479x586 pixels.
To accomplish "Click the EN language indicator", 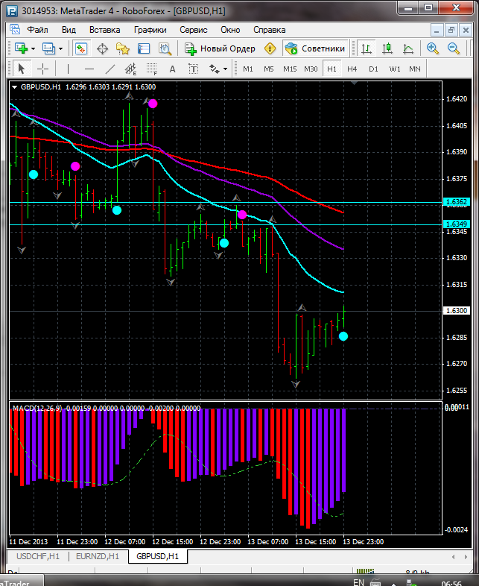I will pyautogui.click(x=359, y=582).
